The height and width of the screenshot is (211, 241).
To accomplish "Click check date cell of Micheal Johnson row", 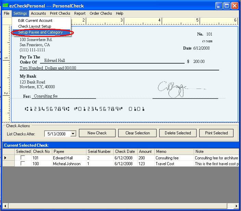I will point(125,163).
